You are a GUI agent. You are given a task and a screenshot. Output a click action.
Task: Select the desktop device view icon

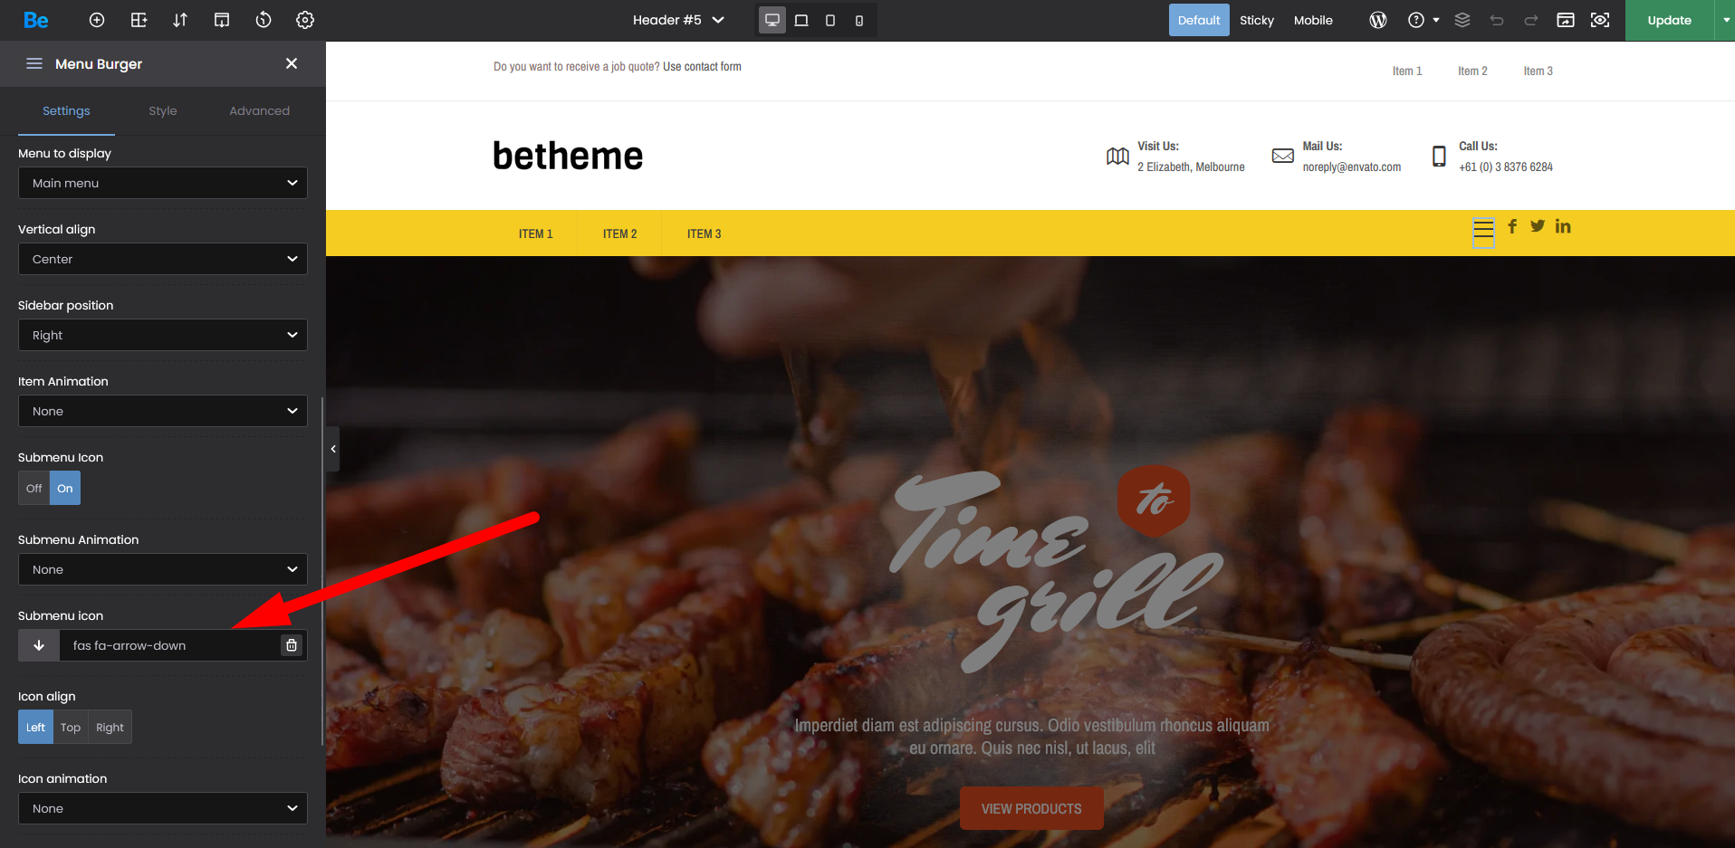772,20
